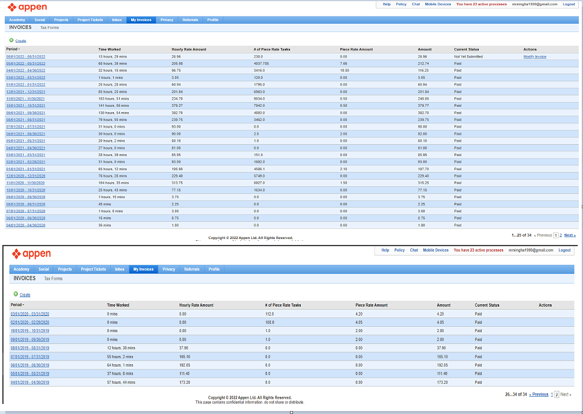
Task: Open invoice period 09/01/2021 - 09/30/2021
Action: [x=26, y=113]
